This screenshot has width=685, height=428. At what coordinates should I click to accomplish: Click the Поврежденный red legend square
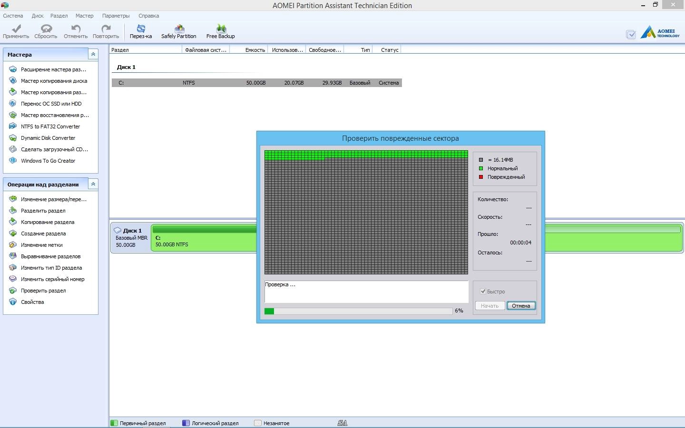tap(481, 177)
